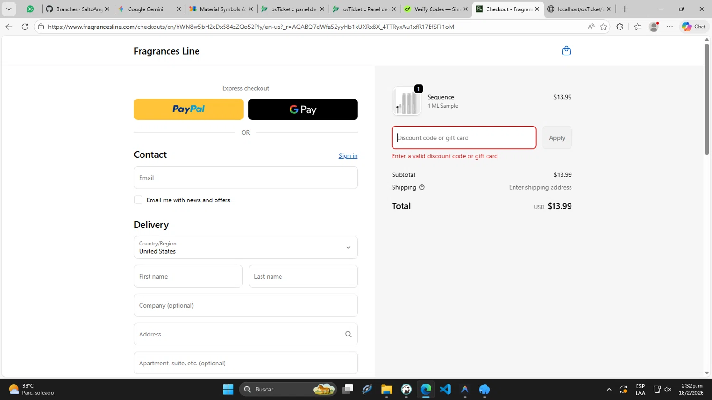
Task: Open Read aloud icon in address bar
Action: pyautogui.click(x=590, y=27)
